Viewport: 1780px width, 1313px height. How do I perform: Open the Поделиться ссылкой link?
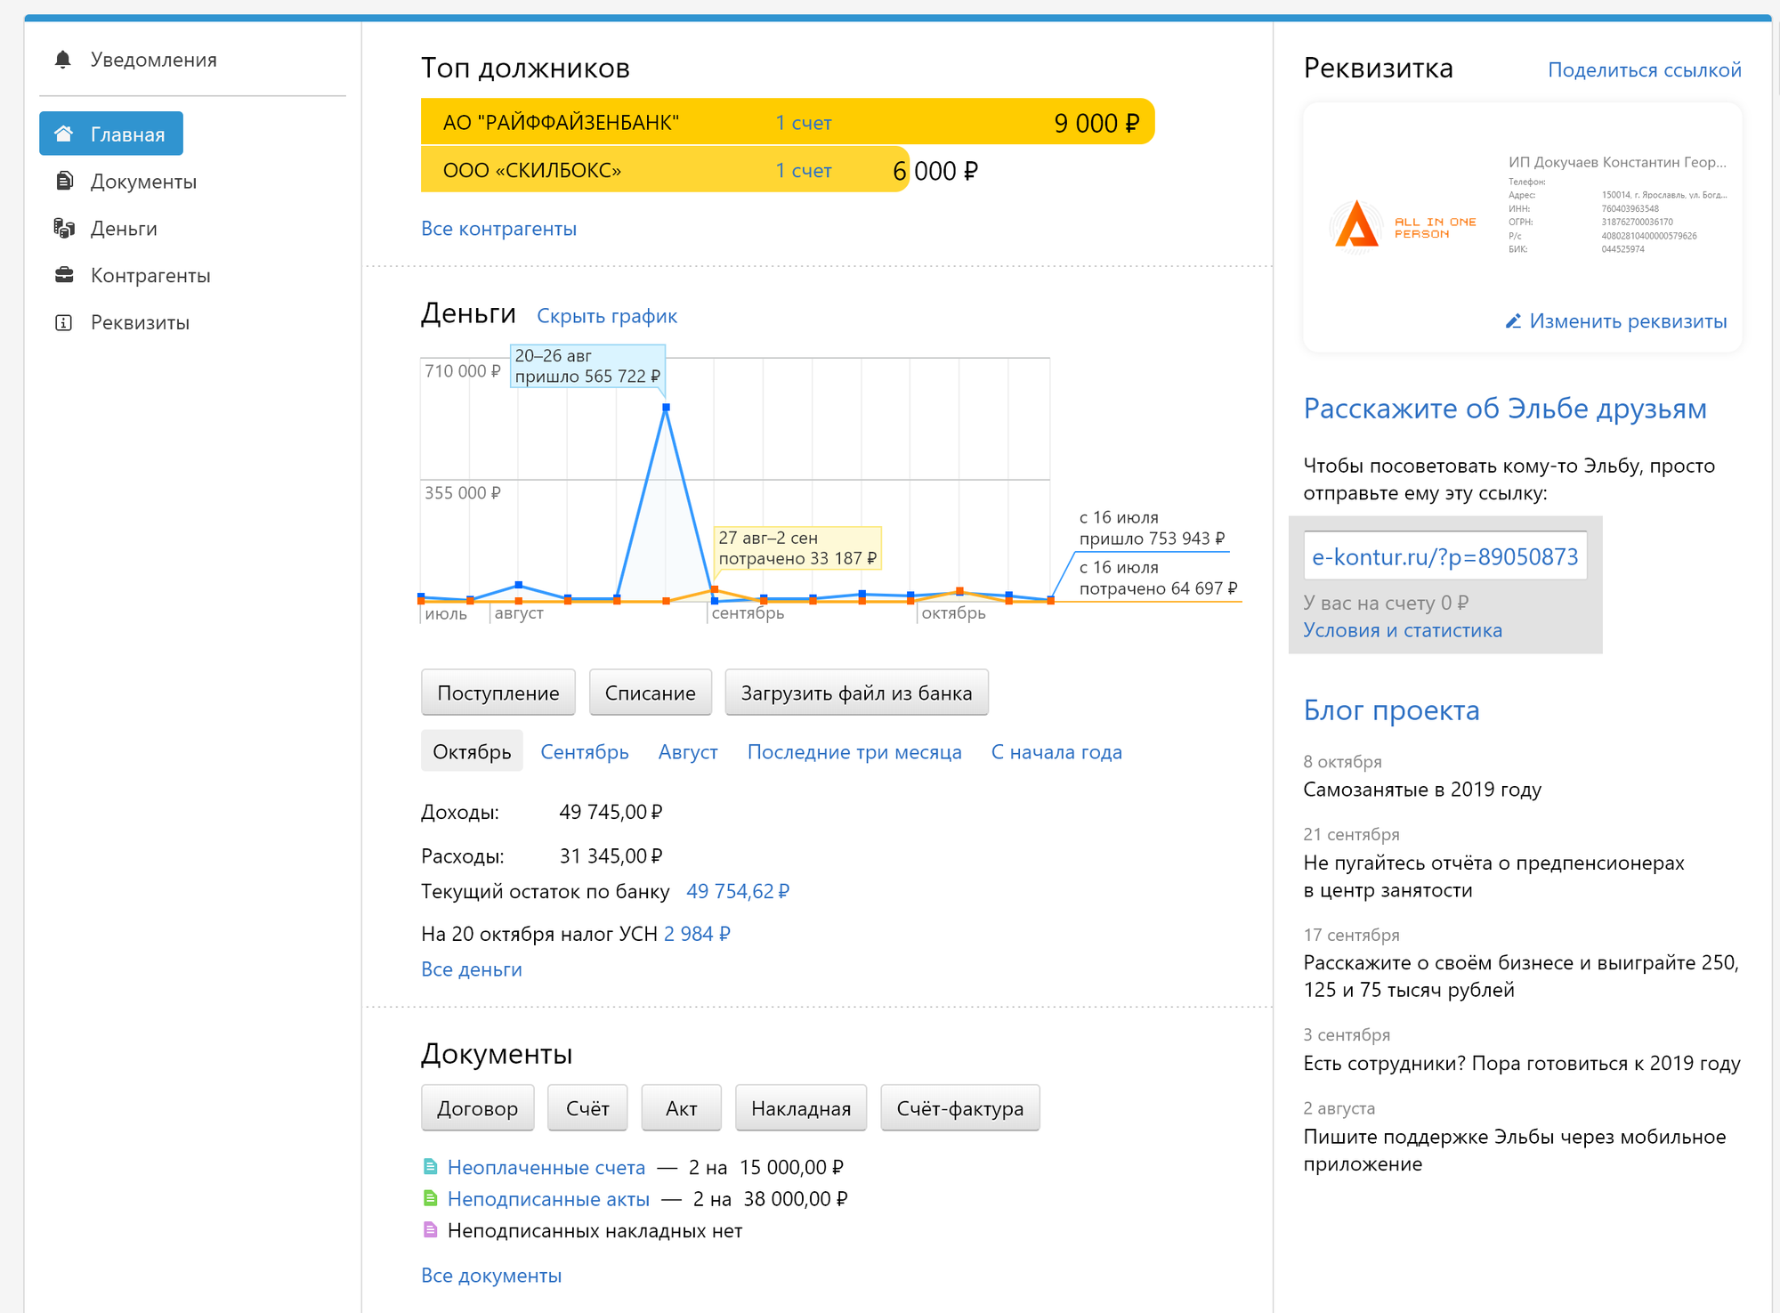pyautogui.click(x=1644, y=69)
